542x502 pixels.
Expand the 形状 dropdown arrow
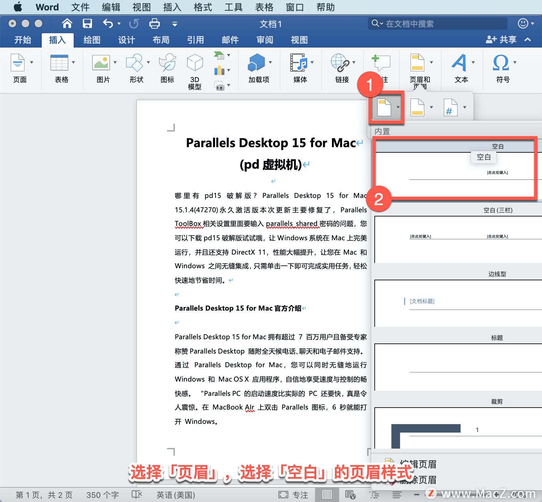(148, 62)
